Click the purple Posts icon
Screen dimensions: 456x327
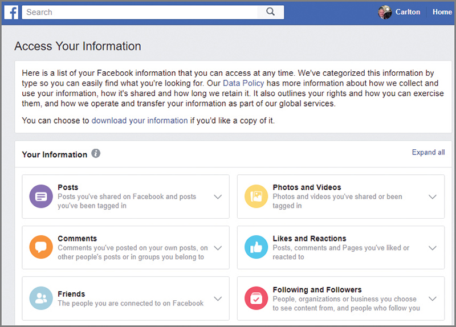(41, 197)
